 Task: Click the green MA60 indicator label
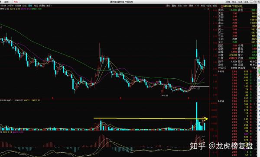click(36, 9)
